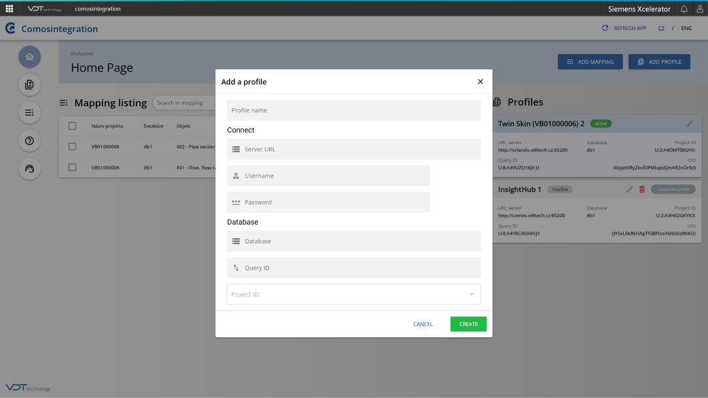Open the profiles sidebar icon
Viewport: 708px width, 398px height.
click(x=29, y=85)
